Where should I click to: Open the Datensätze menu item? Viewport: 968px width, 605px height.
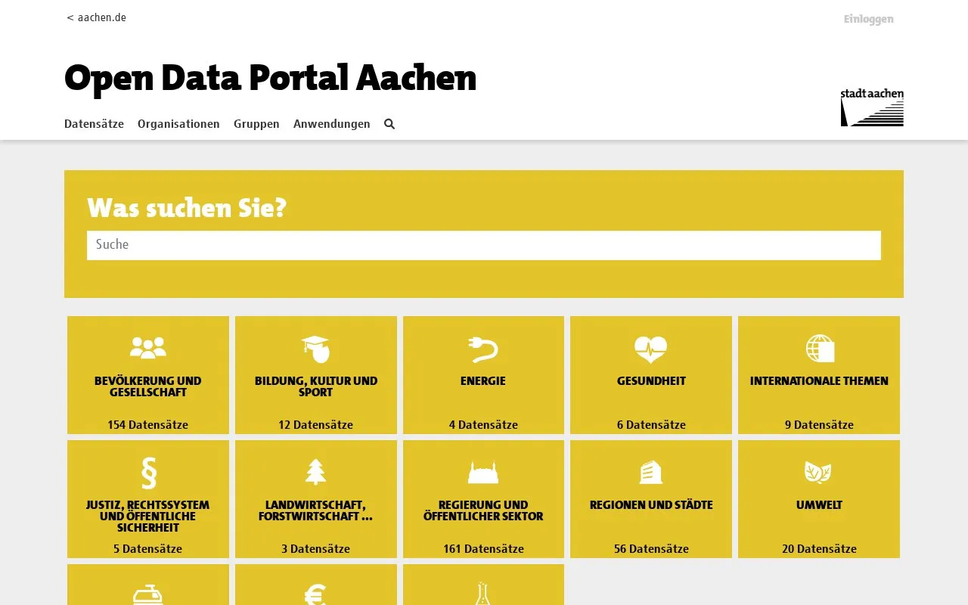coord(94,124)
